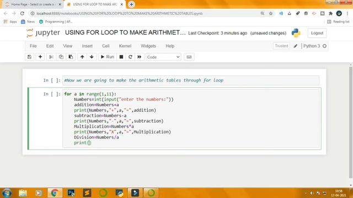353x198 pixels.
Task: Copy selected cells icon
Action: coord(61,57)
